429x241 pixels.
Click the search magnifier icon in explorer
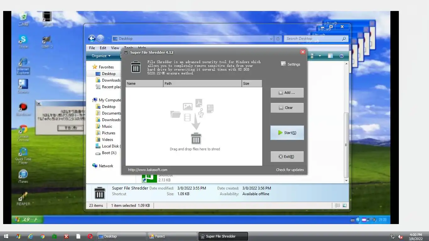point(344,39)
